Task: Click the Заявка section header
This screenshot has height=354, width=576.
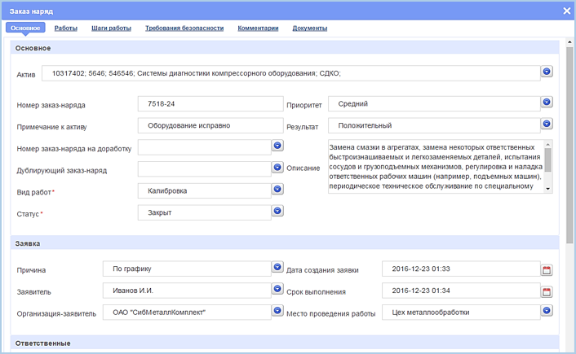Action: point(285,243)
